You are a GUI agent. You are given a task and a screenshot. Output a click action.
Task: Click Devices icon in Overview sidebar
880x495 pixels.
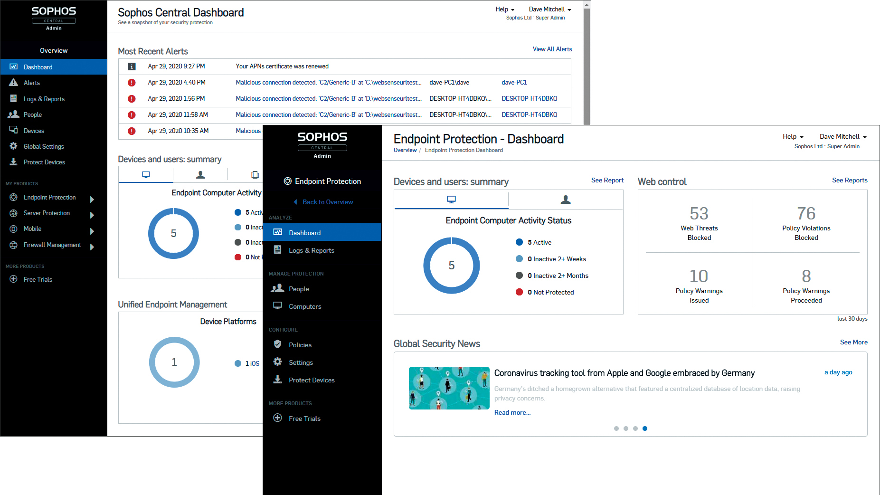point(14,130)
